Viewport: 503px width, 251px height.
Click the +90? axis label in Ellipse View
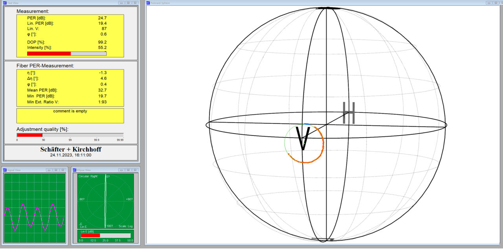(129, 200)
